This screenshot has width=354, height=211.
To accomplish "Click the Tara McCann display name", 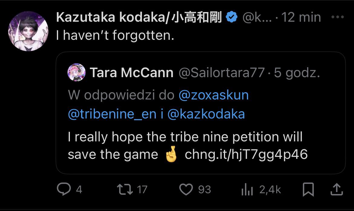I will [x=132, y=73].
